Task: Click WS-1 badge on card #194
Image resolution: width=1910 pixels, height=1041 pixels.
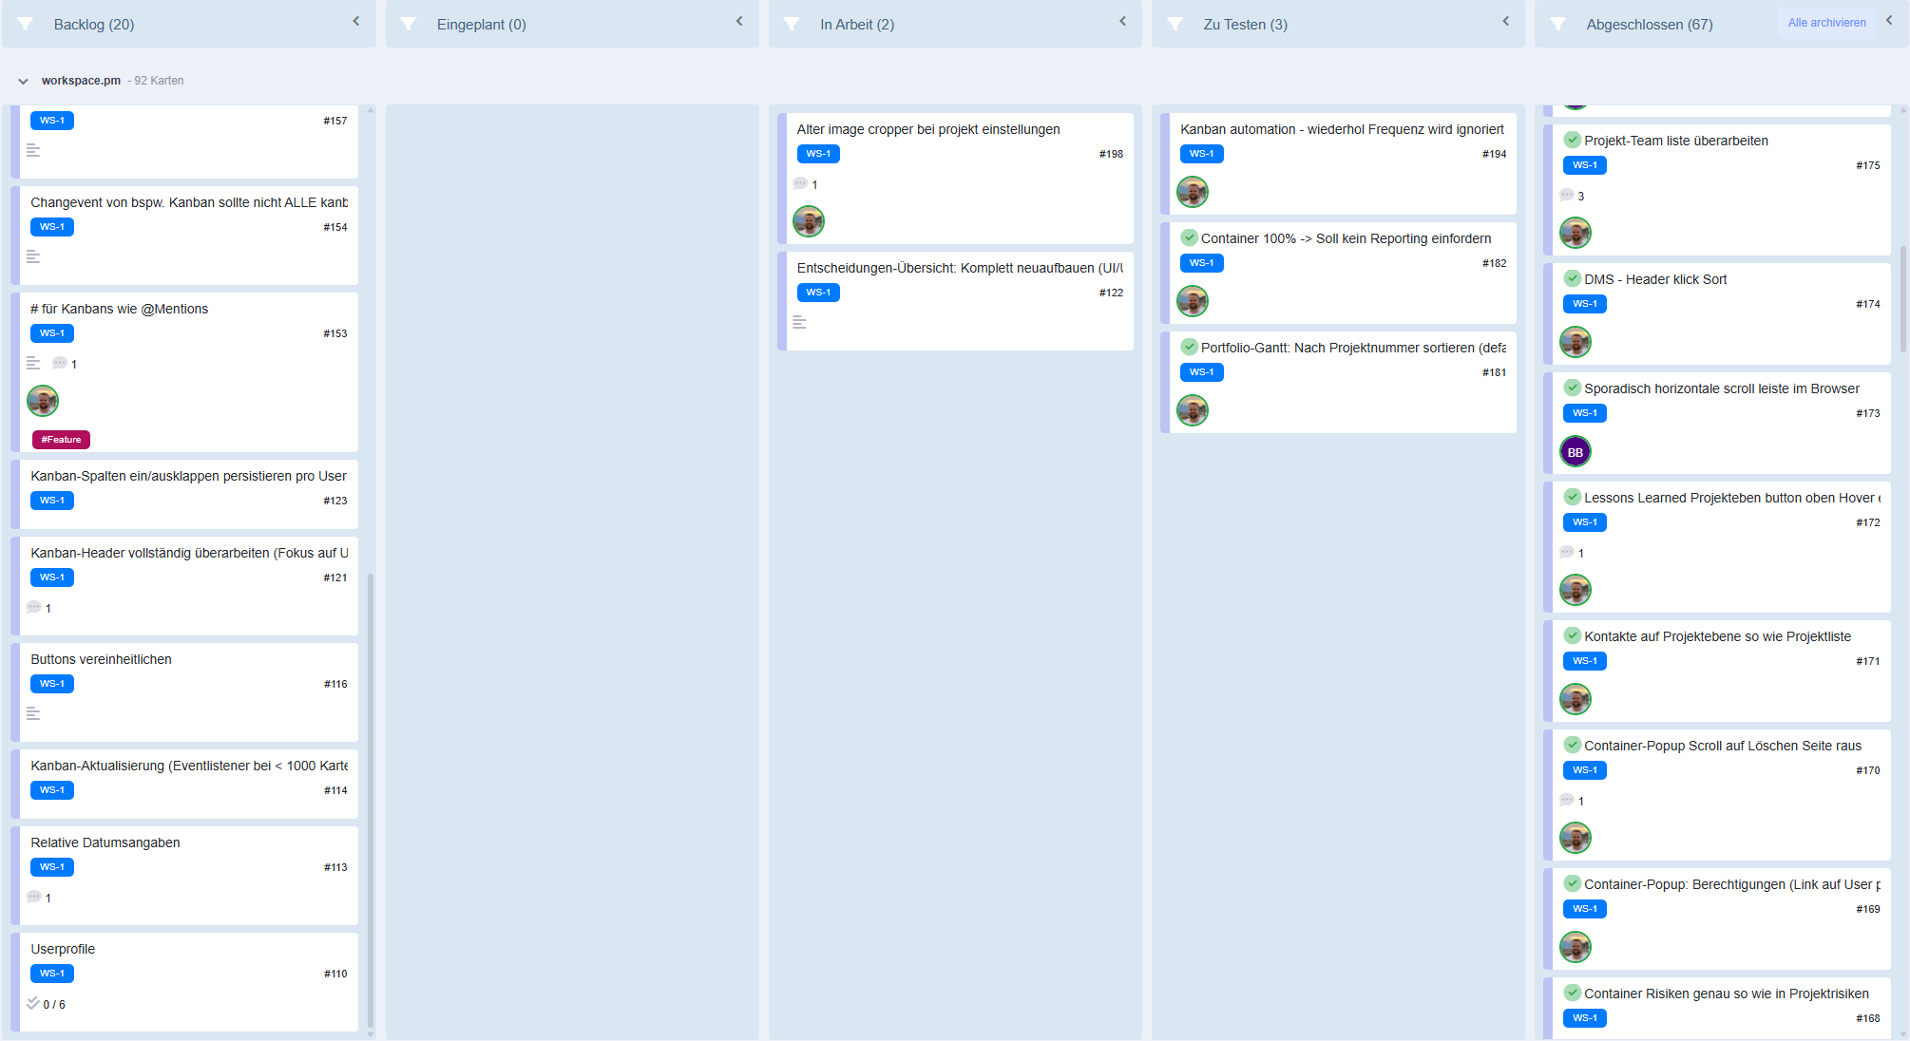Action: [1201, 154]
